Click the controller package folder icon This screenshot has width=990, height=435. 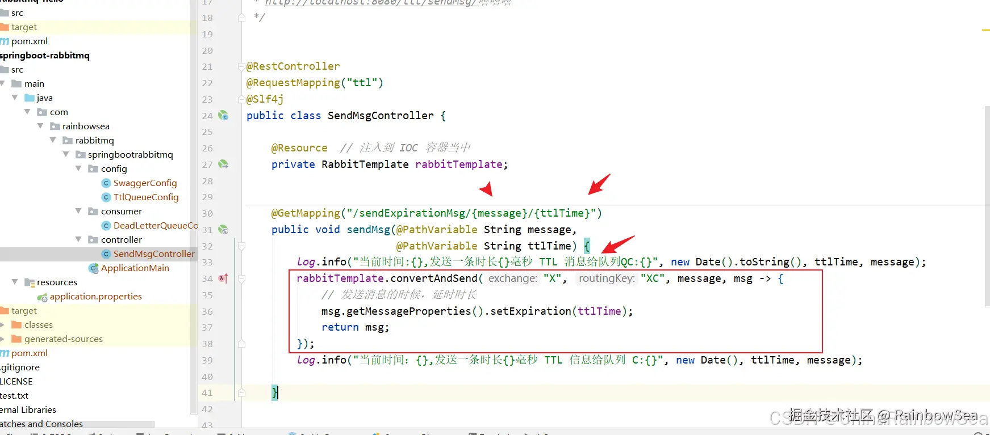click(93, 240)
